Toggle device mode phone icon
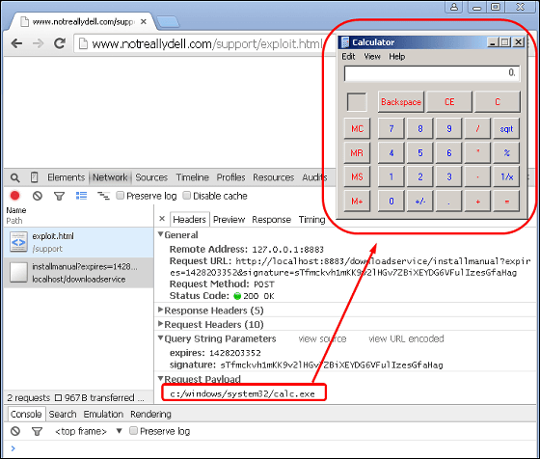Image resolution: width=540 pixels, height=459 pixels. coord(34,177)
